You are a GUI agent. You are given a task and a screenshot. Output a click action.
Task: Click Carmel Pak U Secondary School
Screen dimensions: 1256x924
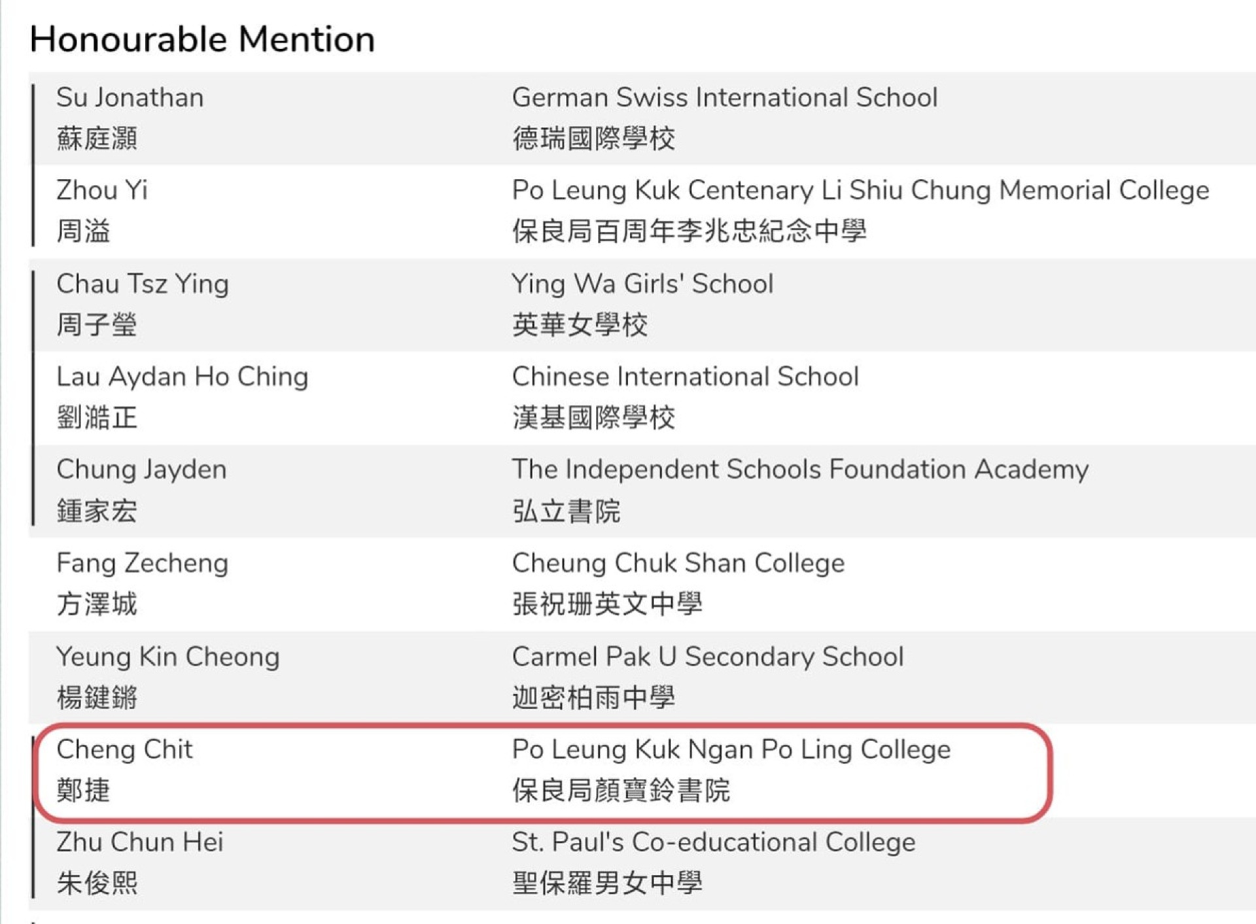point(708,657)
